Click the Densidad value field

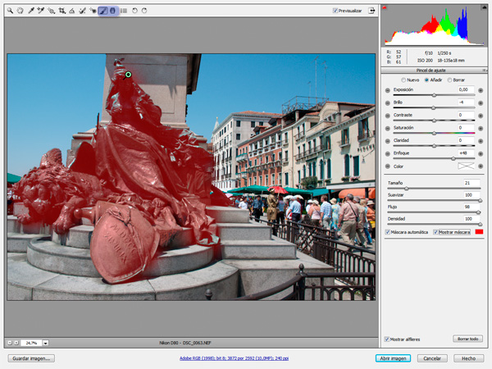(471, 219)
